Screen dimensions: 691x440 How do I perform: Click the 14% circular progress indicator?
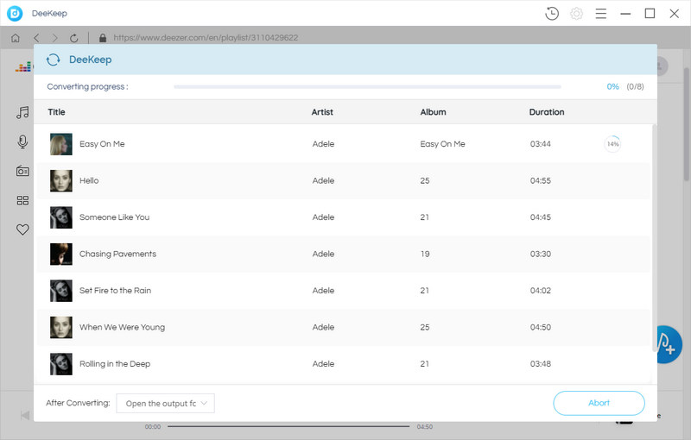612,144
